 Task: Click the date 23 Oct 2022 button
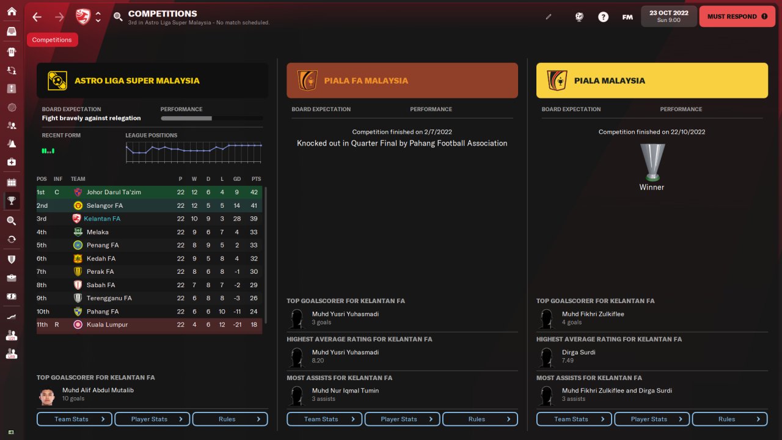click(x=668, y=16)
